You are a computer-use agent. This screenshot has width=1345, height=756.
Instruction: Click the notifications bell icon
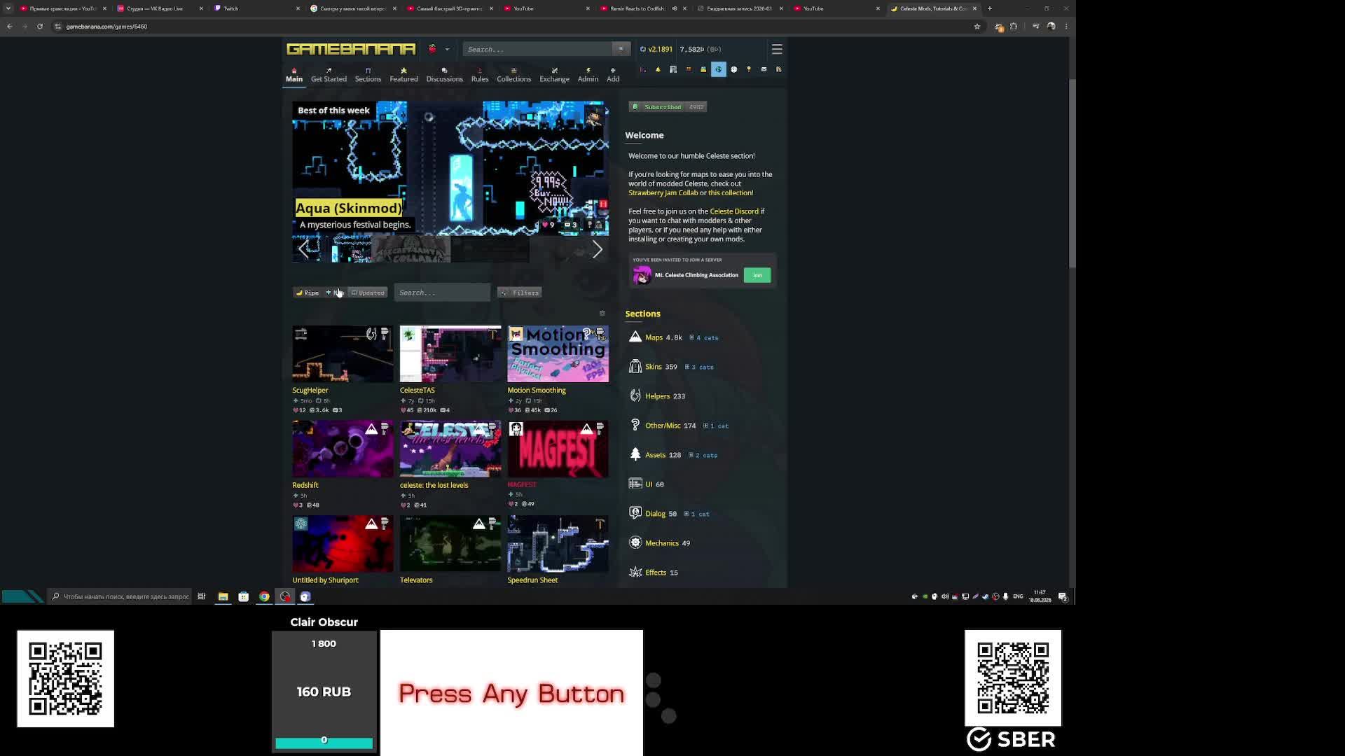[658, 69]
